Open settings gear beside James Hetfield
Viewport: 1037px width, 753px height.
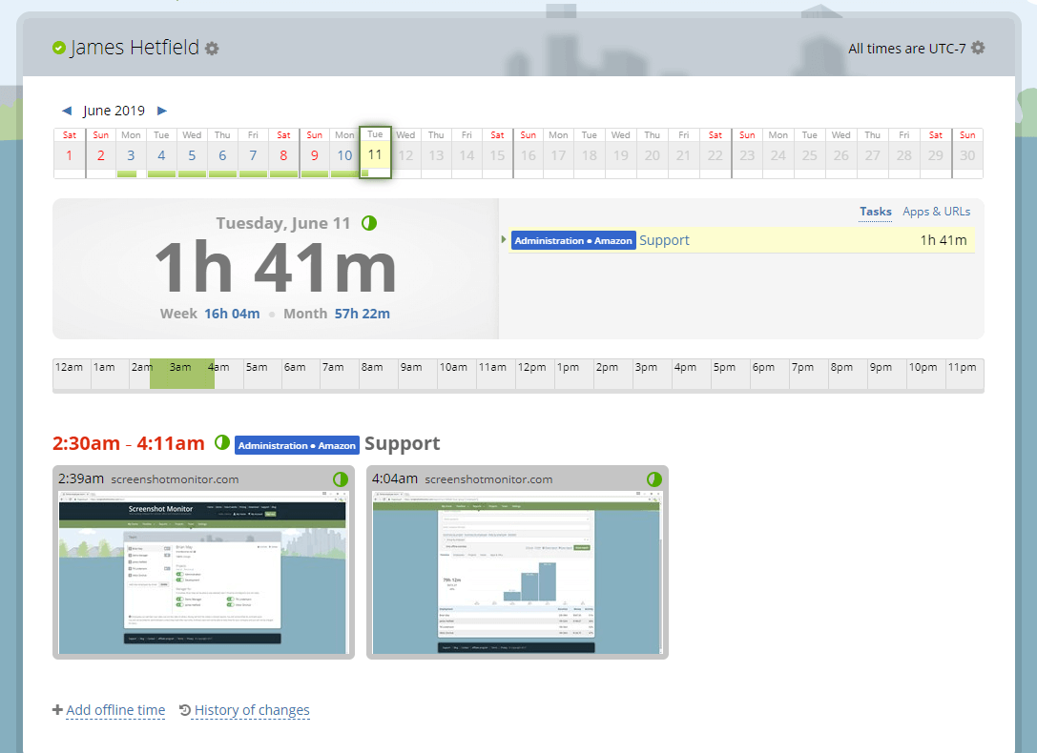click(212, 46)
